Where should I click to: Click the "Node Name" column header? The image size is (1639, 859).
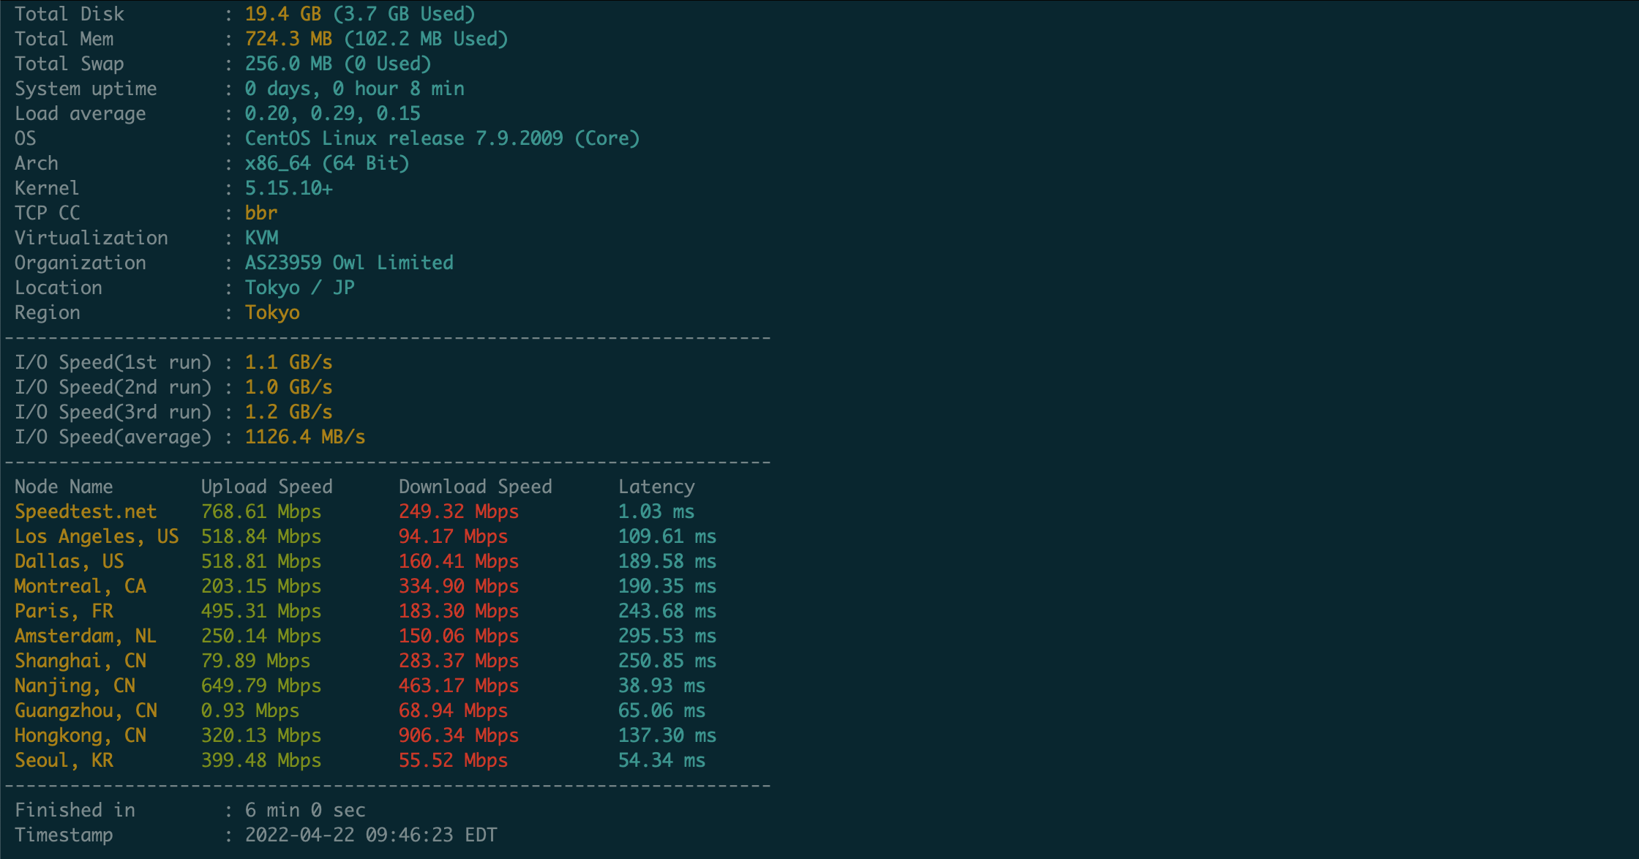[x=64, y=487]
